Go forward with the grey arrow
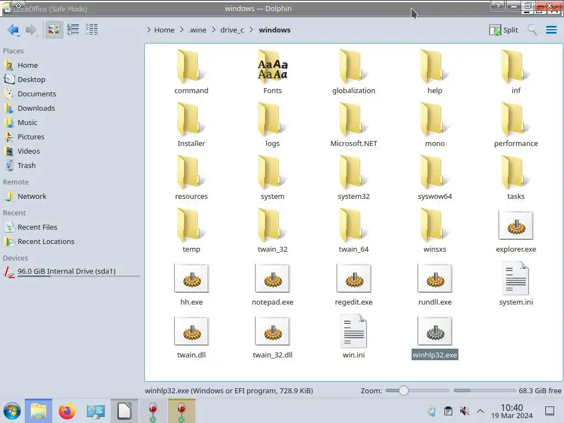Image resolution: width=564 pixels, height=423 pixels. (31, 30)
